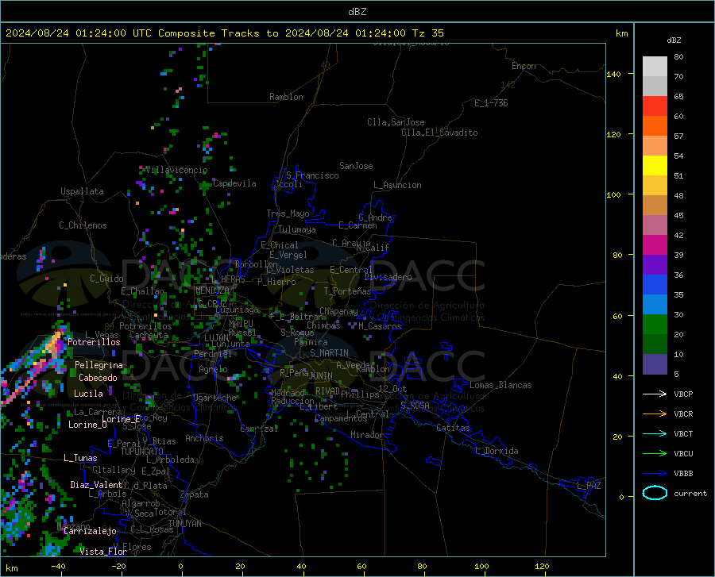Click the S_MARTIN label
Screen dimensions: 715x577
point(329,353)
